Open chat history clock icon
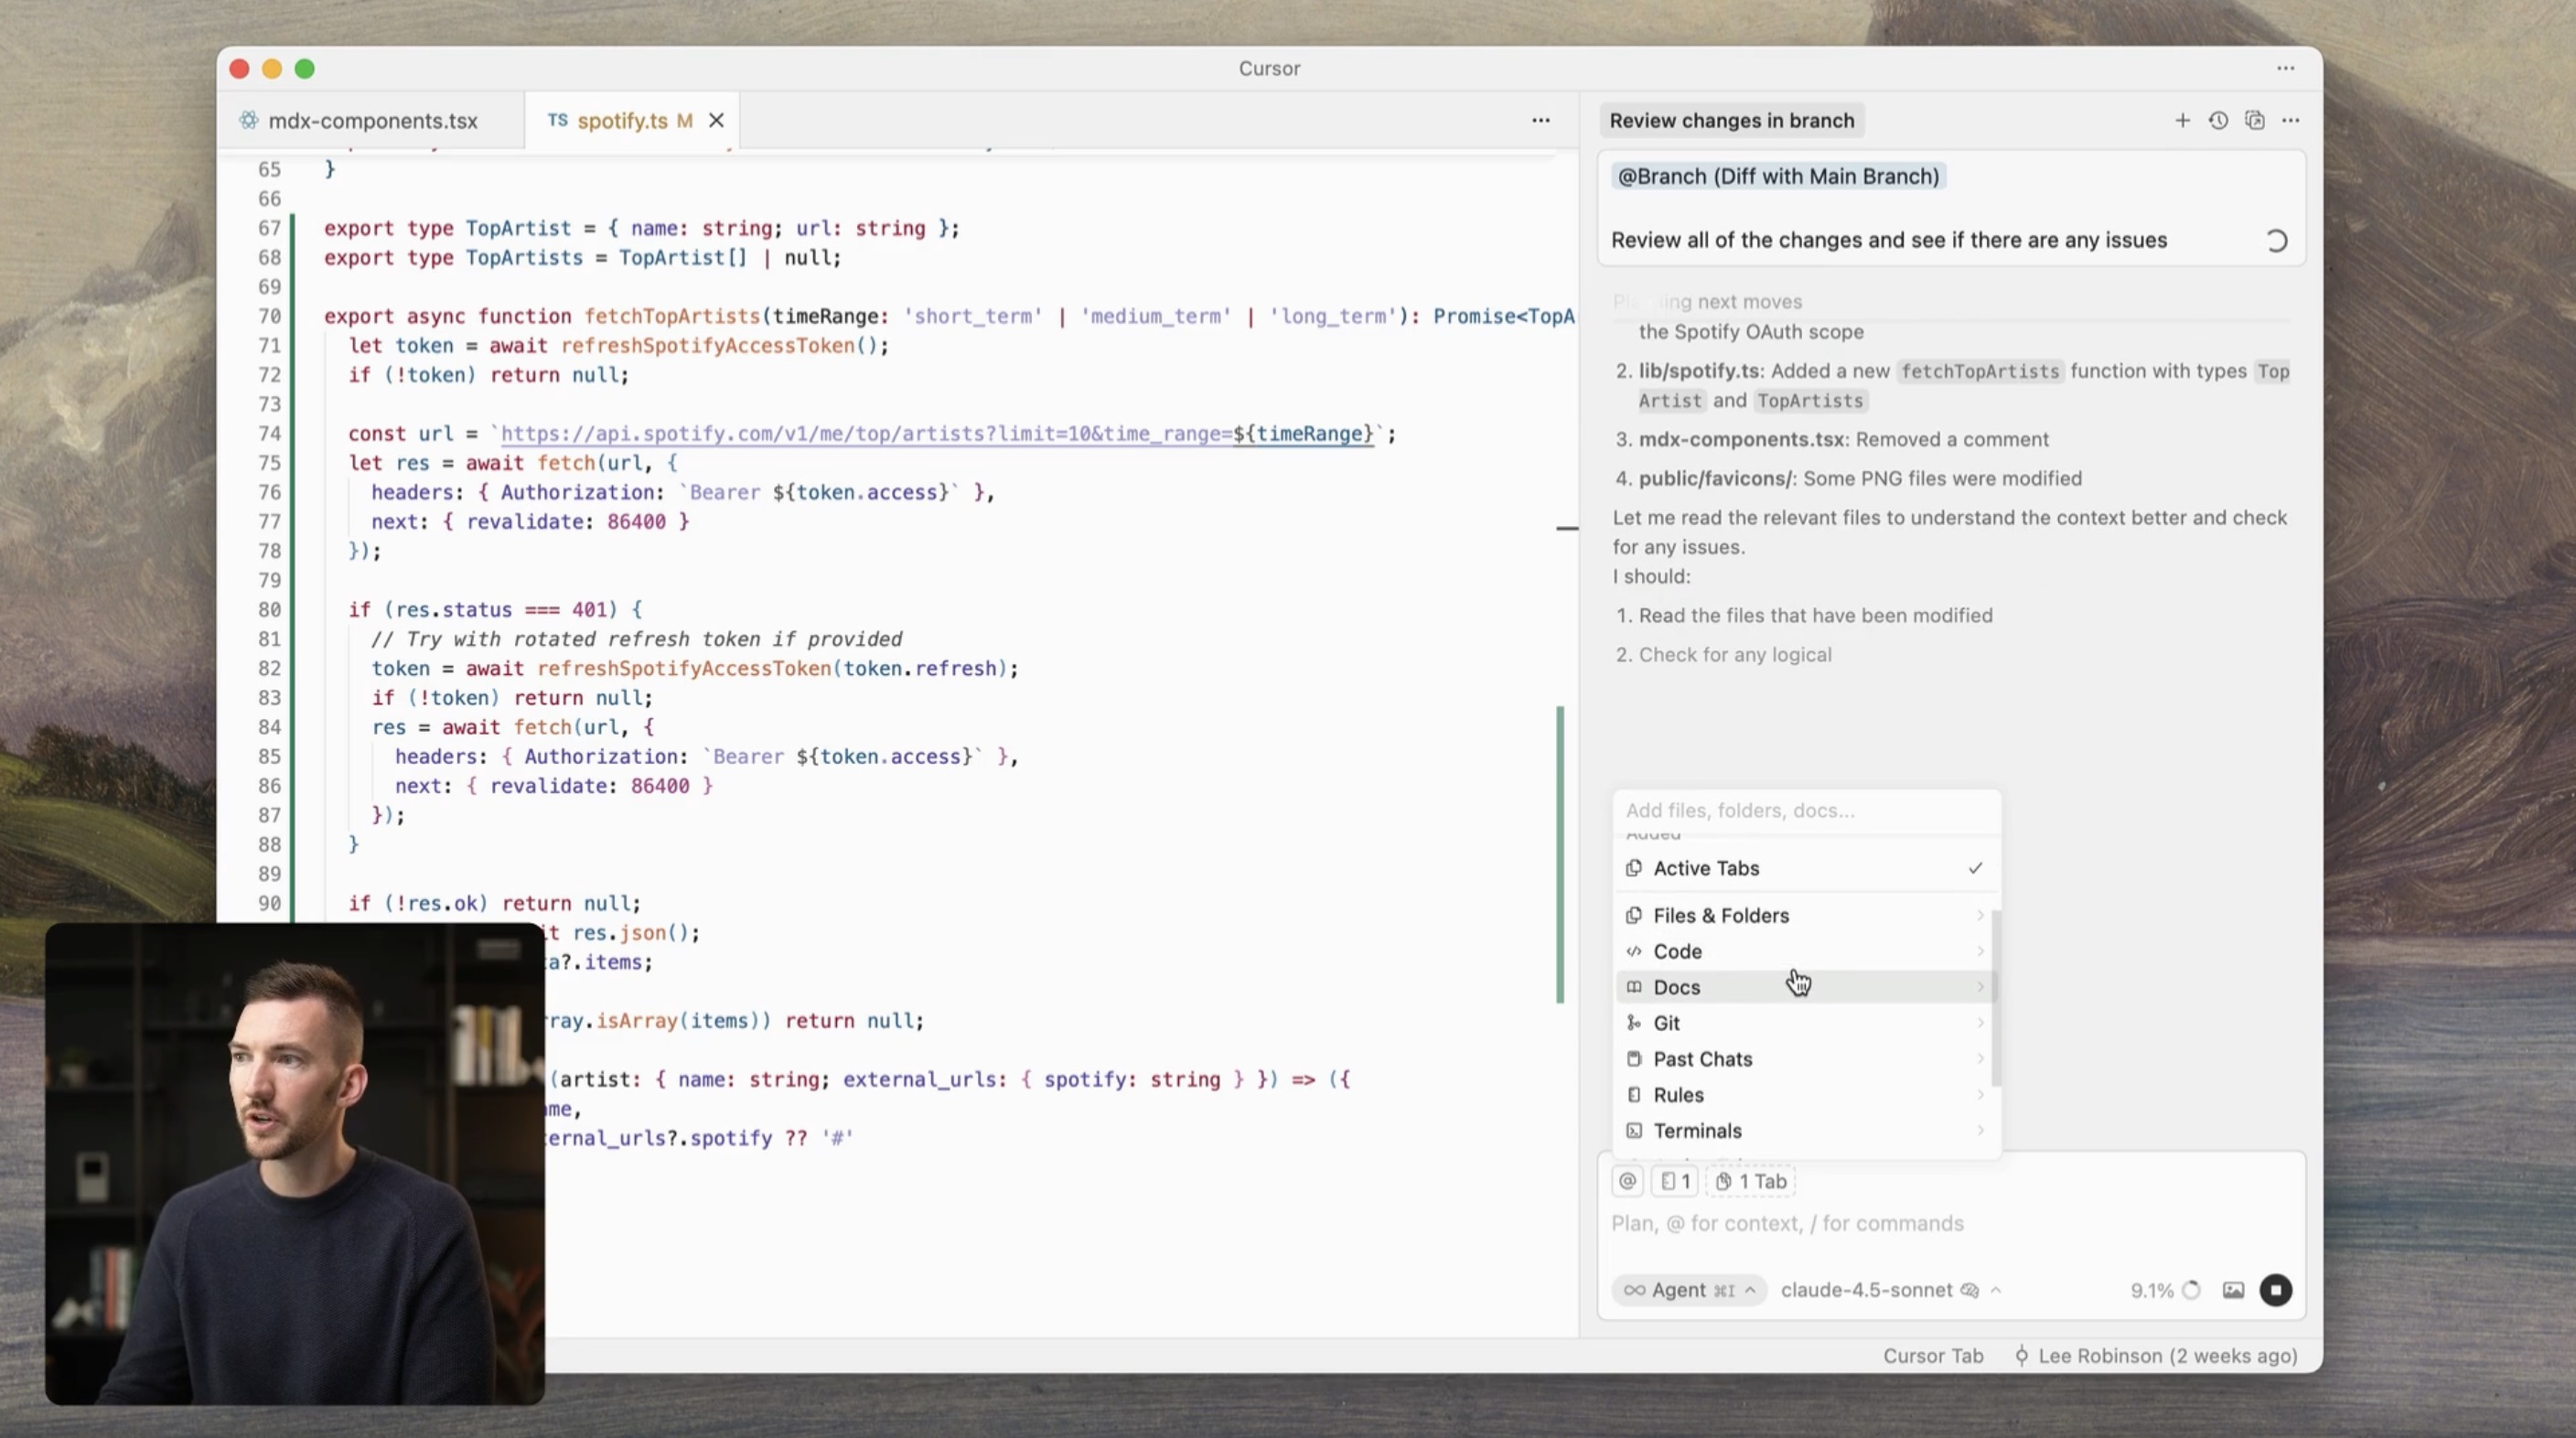The height and width of the screenshot is (1438, 2576). [2218, 120]
